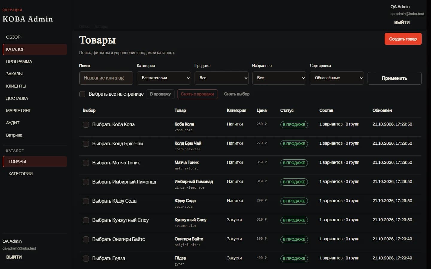The image size is (431, 269).
Task: Click the Снять с продажи button
Action: click(x=197, y=94)
